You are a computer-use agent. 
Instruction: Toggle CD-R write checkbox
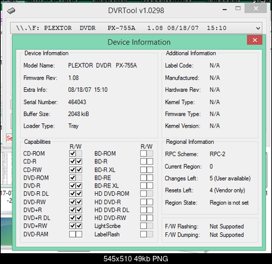tap(79, 161)
